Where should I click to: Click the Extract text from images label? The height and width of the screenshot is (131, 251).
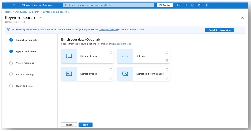coord(150,74)
